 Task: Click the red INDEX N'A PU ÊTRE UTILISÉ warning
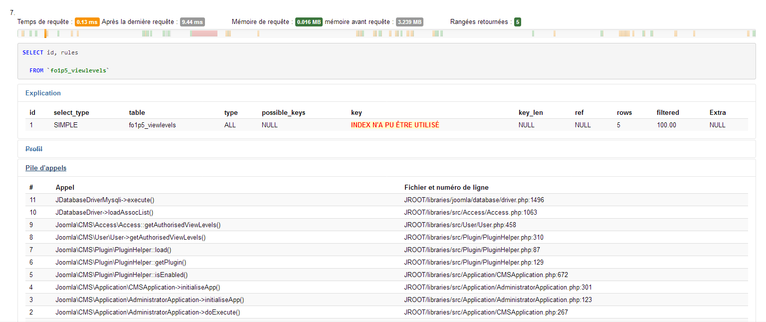point(395,125)
